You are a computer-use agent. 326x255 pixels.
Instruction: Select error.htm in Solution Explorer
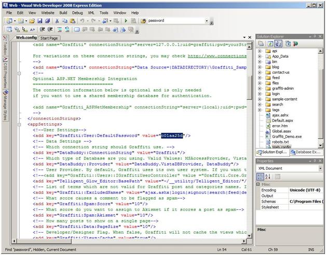[x=280, y=126]
